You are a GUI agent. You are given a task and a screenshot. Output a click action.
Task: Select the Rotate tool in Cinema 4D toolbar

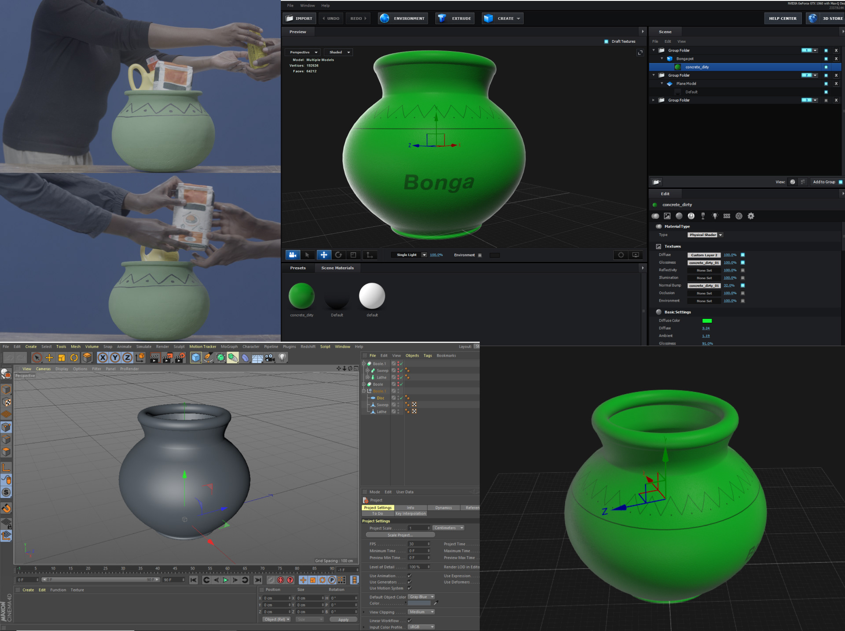point(74,358)
